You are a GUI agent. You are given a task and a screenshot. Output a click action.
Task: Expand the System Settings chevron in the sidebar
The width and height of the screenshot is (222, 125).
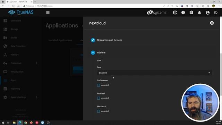click(x=37, y=97)
